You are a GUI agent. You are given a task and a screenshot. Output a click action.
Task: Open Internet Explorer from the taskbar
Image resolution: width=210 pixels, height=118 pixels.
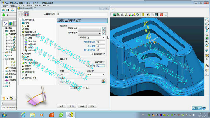[x=23, y=115]
